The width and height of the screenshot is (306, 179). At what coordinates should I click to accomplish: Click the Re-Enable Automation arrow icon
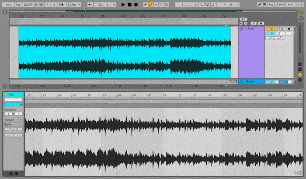click(156, 4)
